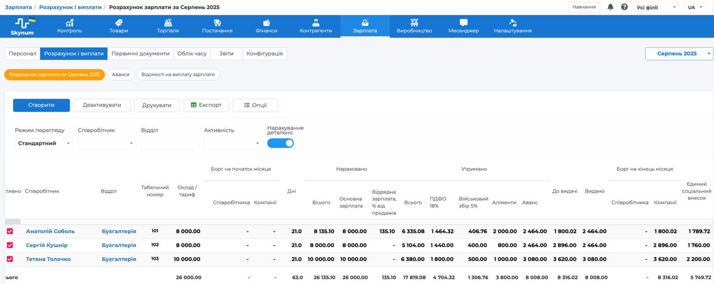Viewport: 714px width, 284px height.
Task: Click the notifications bell icon
Action: click(x=610, y=7)
